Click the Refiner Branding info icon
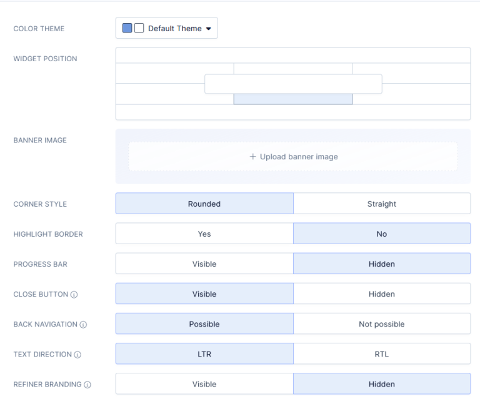This screenshot has height=419, width=480. pyautogui.click(x=87, y=385)
